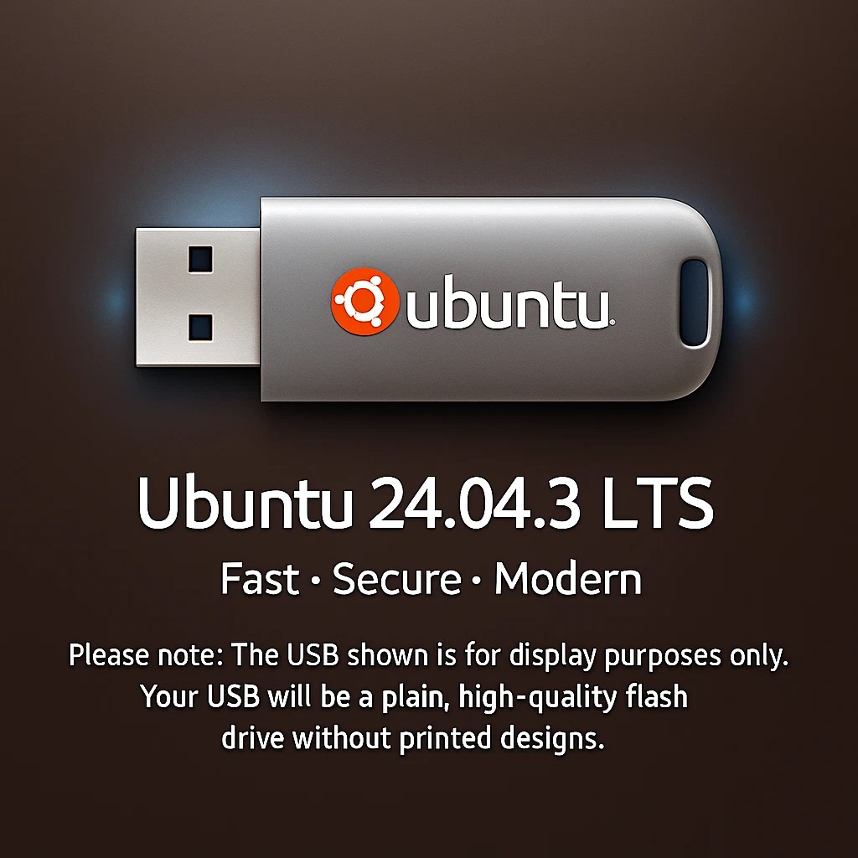The height and width of the screenshot is (858, 858).
Task: Click the blue glow left of the connector
Action: point(116,300)
